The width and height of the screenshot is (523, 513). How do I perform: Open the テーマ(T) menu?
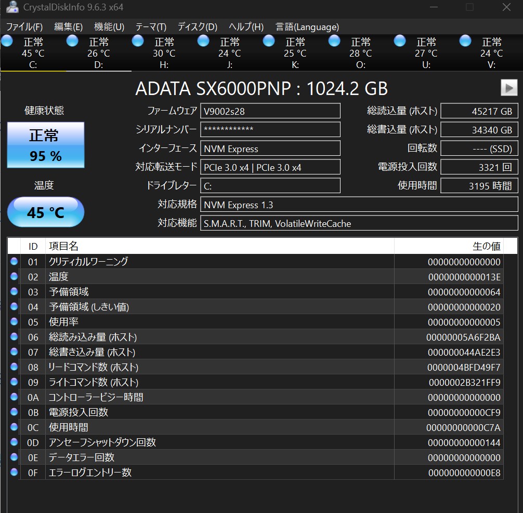(x=151, y=27)
